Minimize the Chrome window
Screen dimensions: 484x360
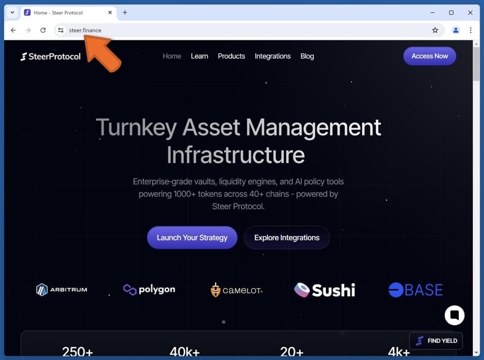click(x=432, y=13)
